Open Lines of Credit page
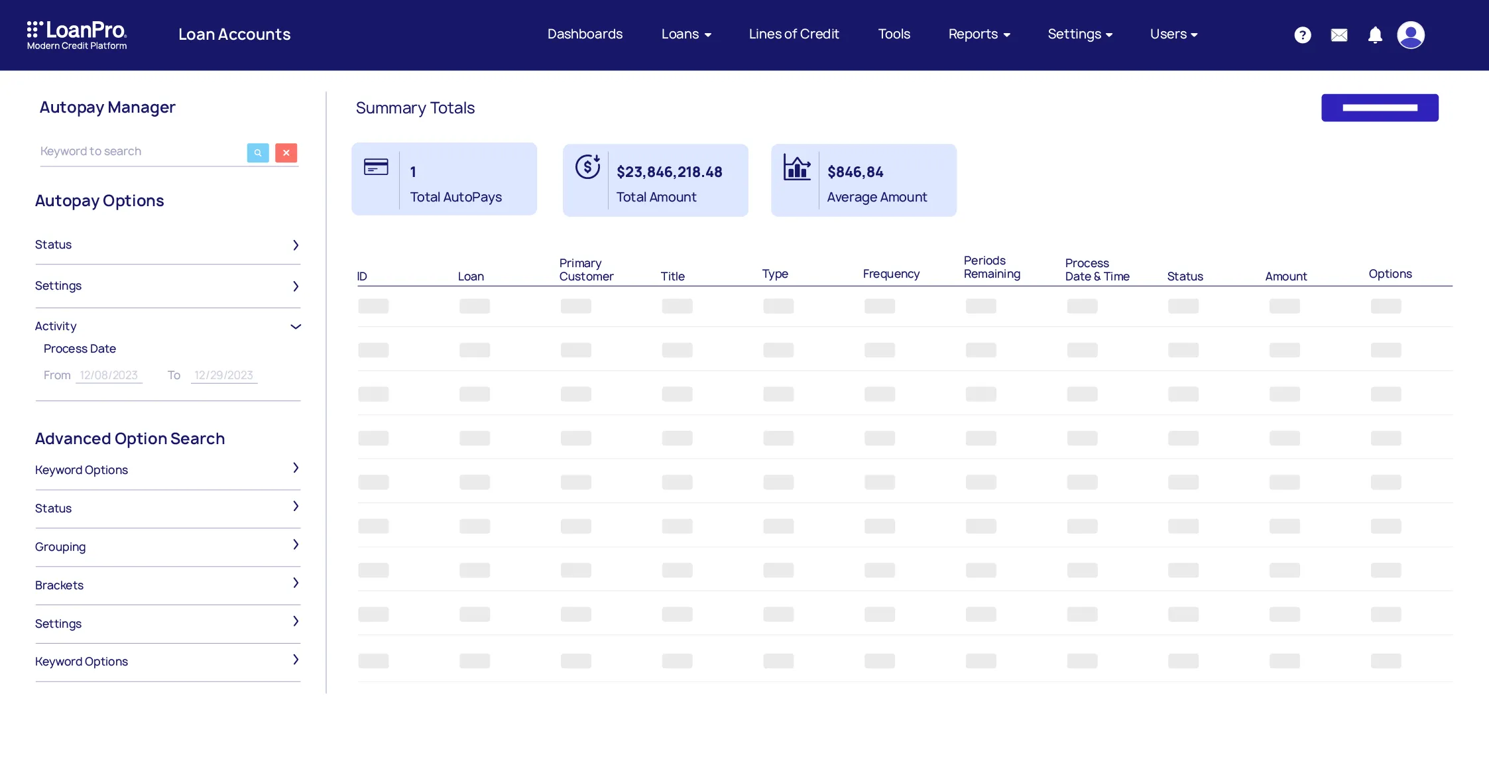The height and width of the screenshot is (757, 1489). pos(794,34)
